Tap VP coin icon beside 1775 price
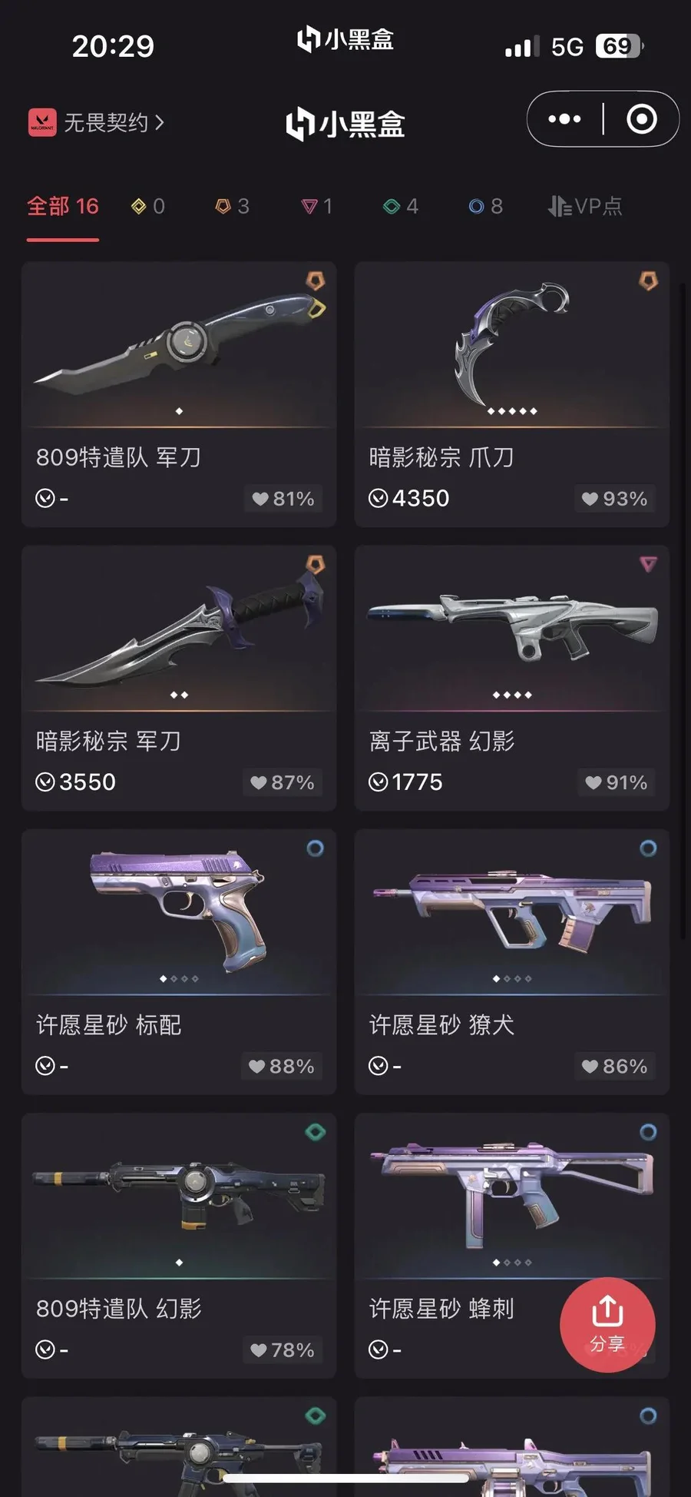The height and width of the screenshot is (1497, 691). pos(379,782)
